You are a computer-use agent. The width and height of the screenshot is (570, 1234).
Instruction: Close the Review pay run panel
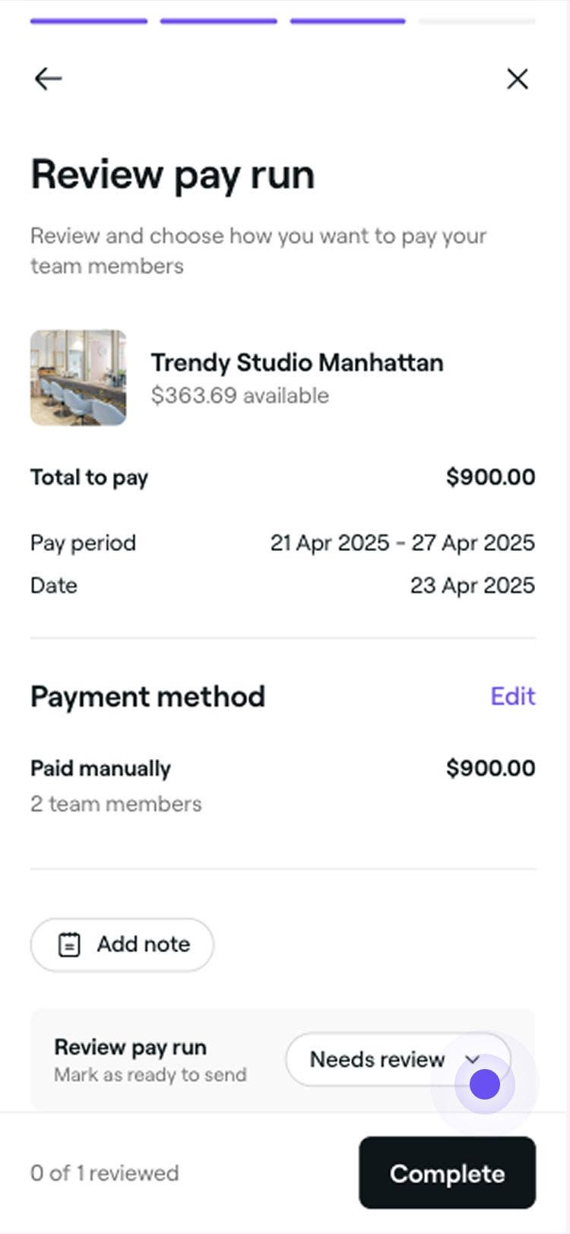coord(518,78)
